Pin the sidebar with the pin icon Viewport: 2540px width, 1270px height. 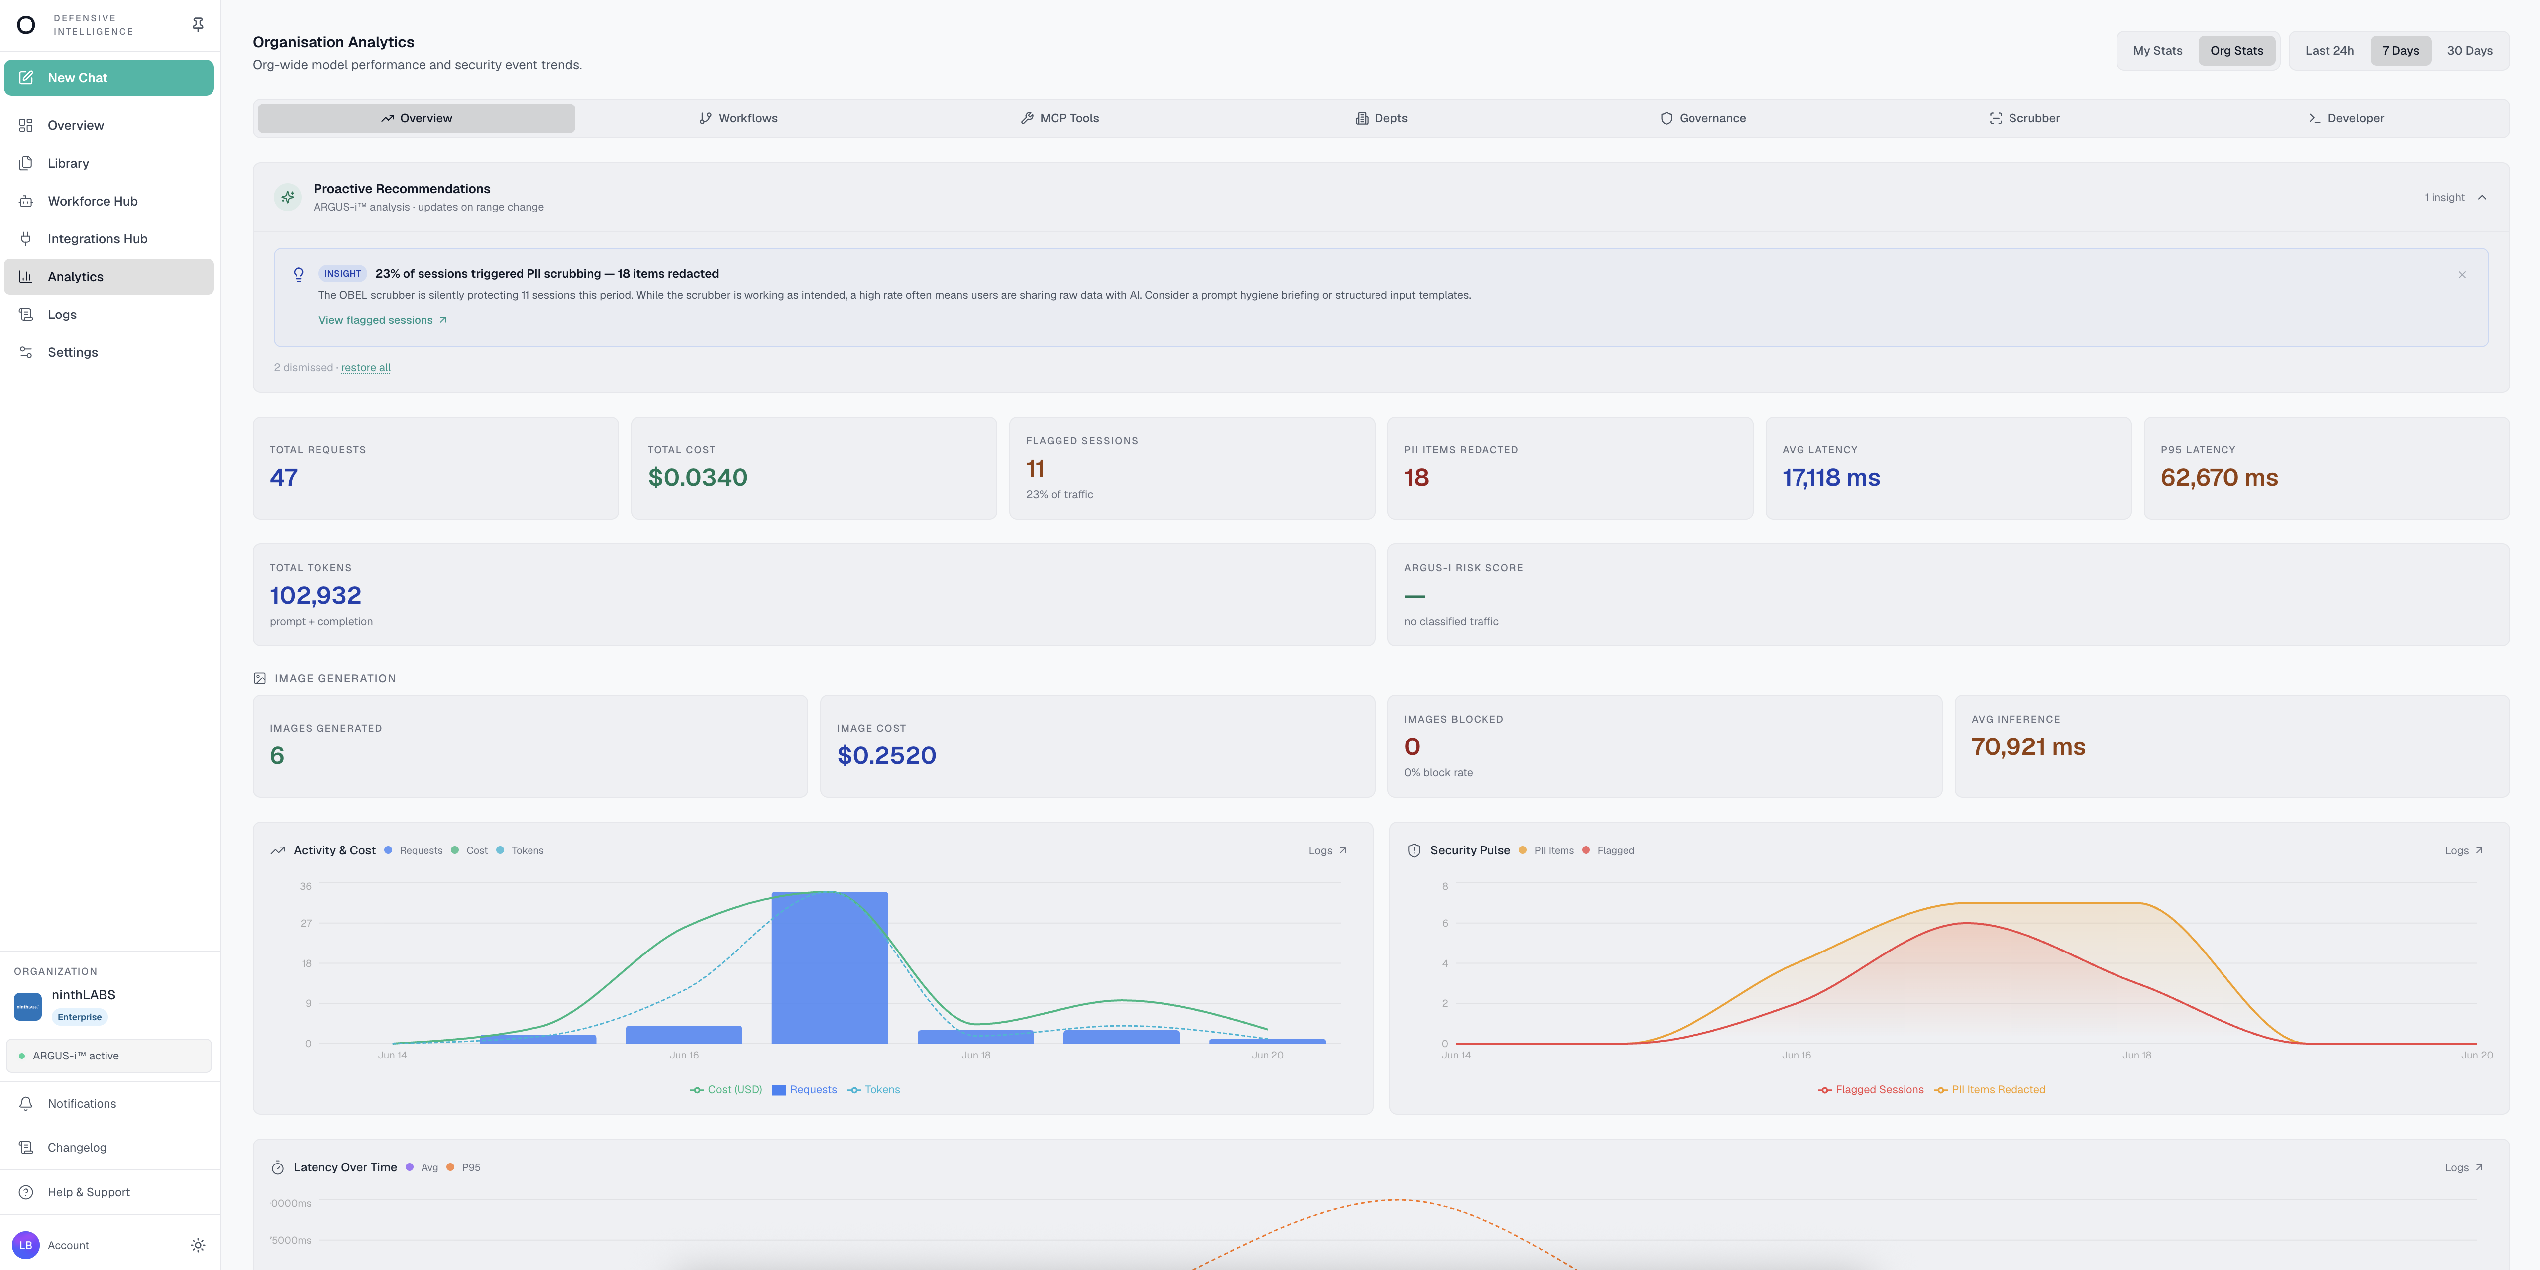click(x=198, y=25)
